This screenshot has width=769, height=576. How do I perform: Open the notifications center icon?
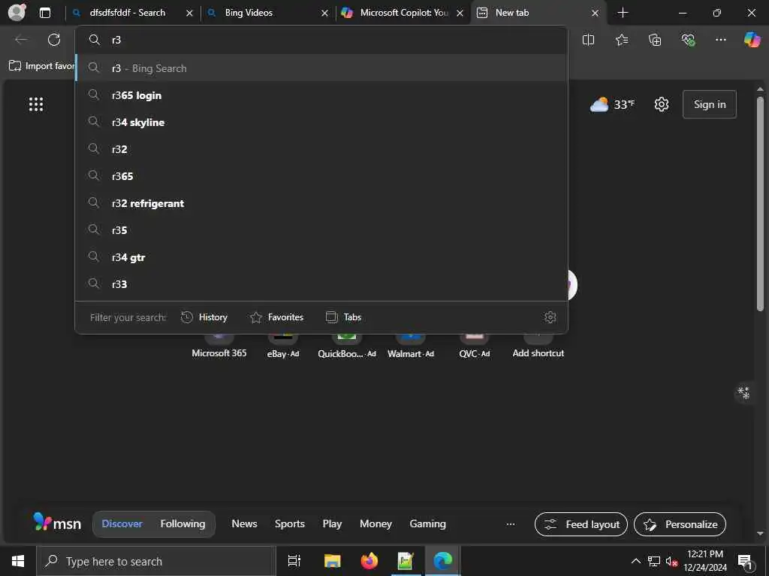[745, 561]
